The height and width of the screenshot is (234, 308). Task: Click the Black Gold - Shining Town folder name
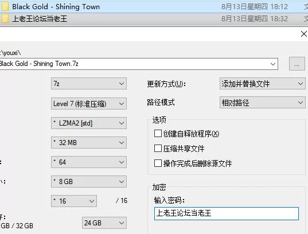coord(56,7)
